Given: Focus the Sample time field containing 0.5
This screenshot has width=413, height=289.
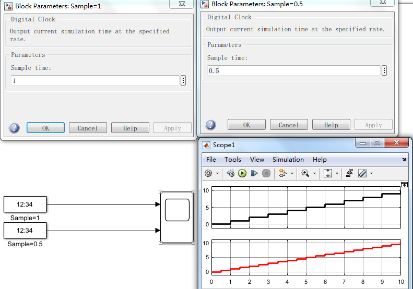Looking at the screenshot, I should coord(294,70).
